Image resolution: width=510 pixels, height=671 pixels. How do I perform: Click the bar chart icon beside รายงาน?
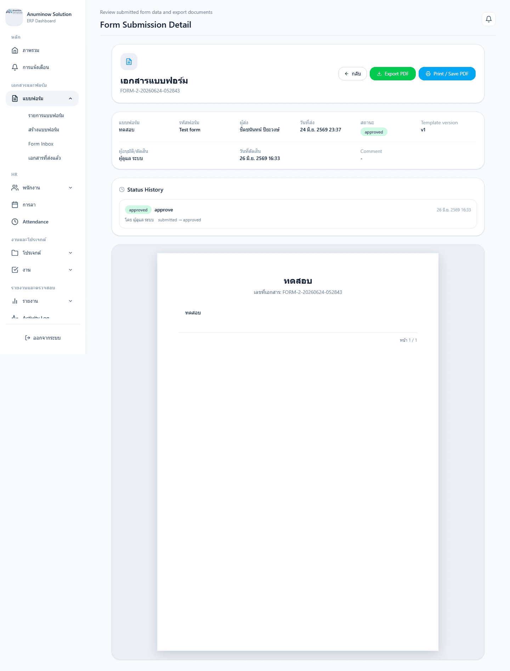click(x=15, y=301)
